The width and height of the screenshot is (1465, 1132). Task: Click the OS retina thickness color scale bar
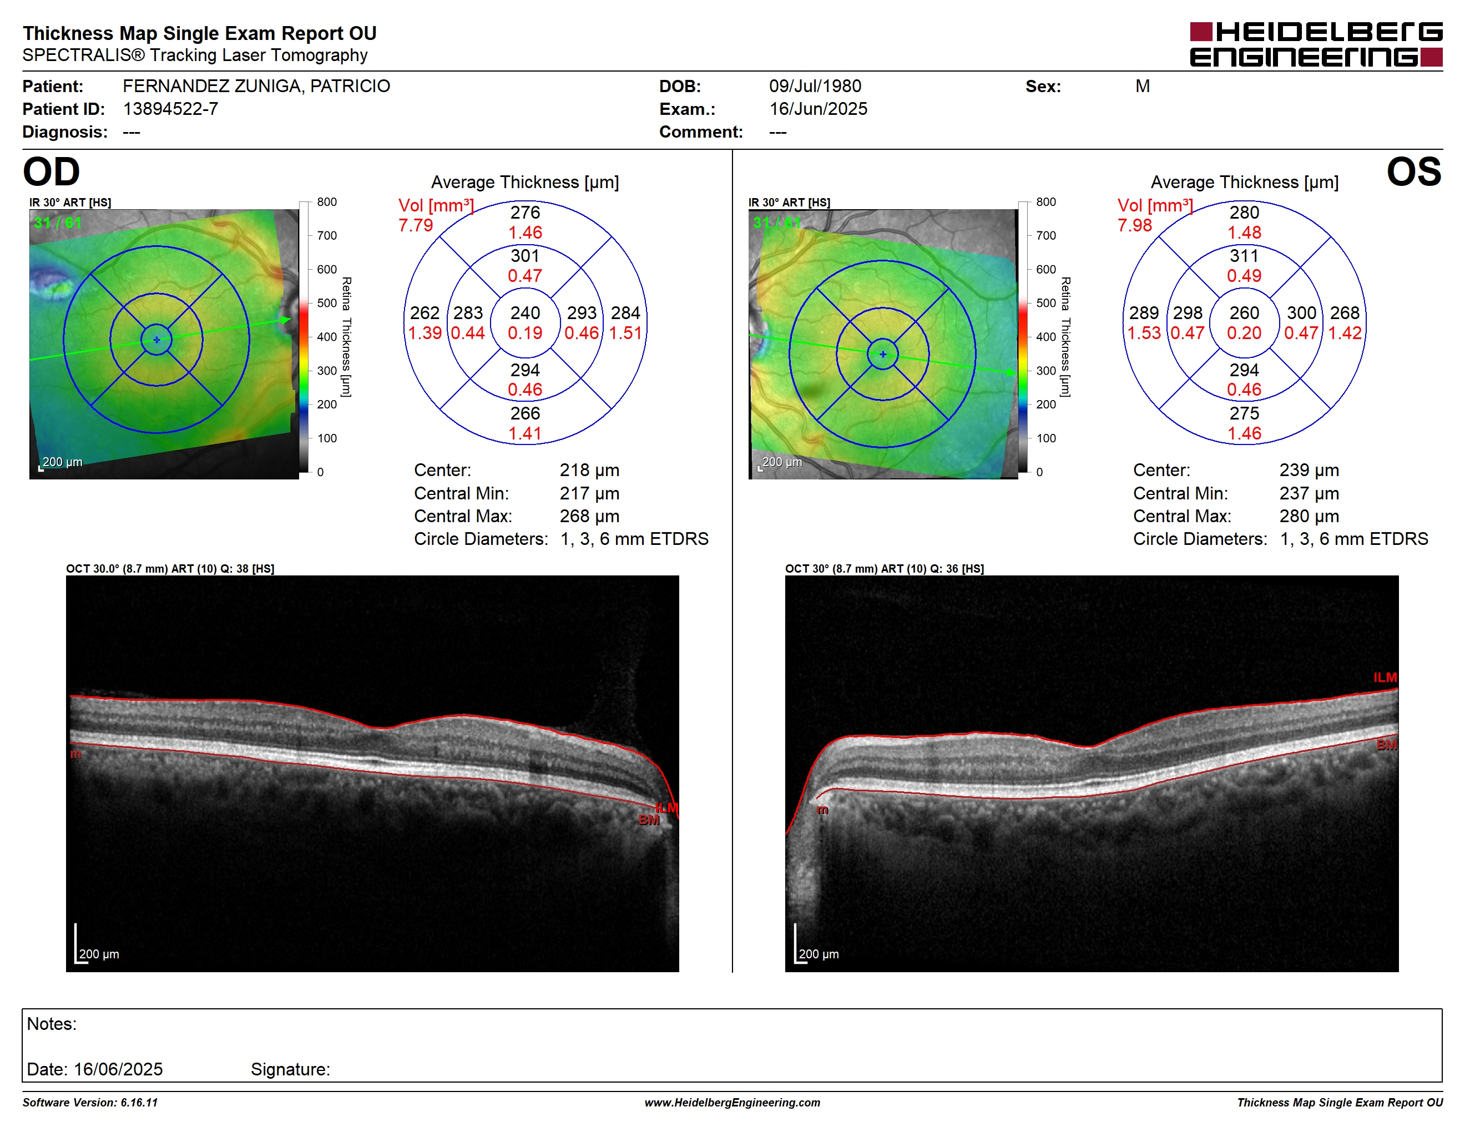[1023, 337]
